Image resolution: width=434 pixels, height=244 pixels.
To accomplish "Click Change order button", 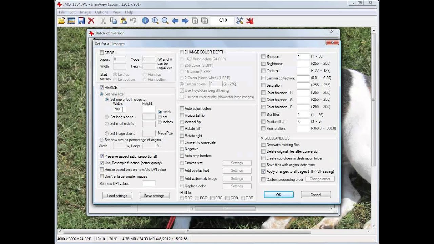I will [320, 179].
